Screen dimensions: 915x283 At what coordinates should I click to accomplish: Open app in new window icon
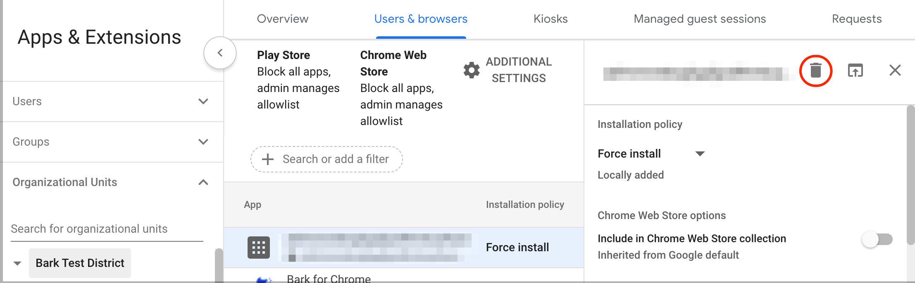(855, 71)
